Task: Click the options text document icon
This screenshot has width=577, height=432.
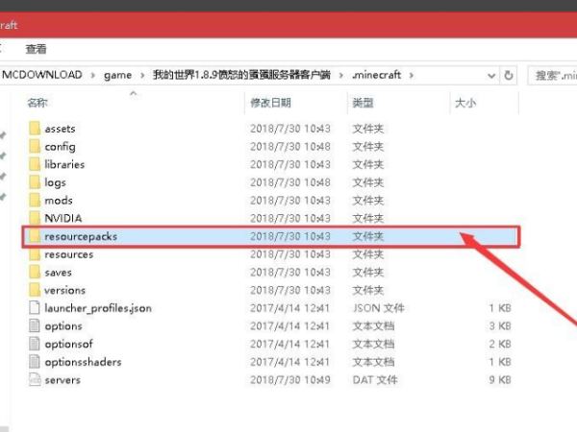Action: (x=35, y=325)
